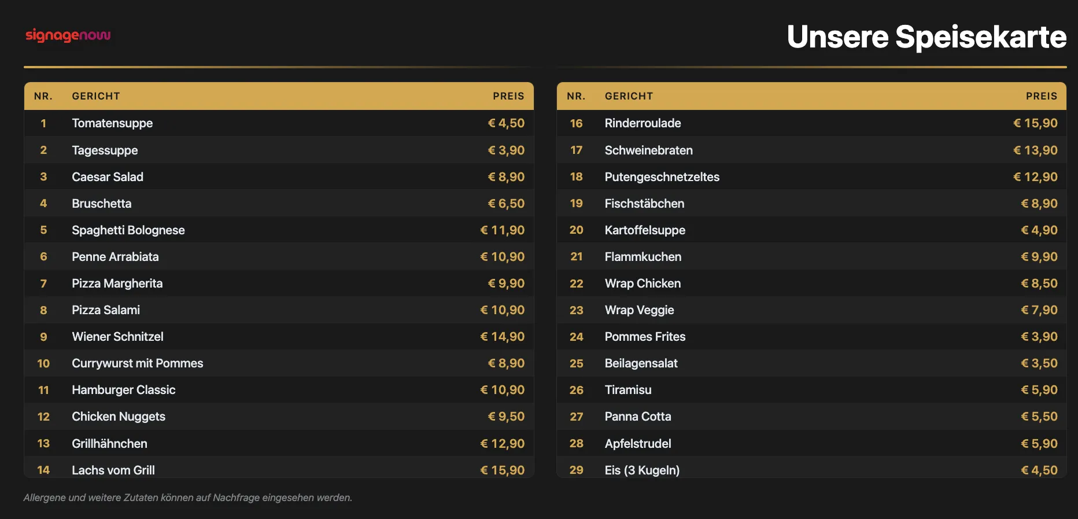This screenshot has height=519, width=1078.
Task: Click the € 4,90 Kartoffelsuppe price
Action: click(1039, 230)
